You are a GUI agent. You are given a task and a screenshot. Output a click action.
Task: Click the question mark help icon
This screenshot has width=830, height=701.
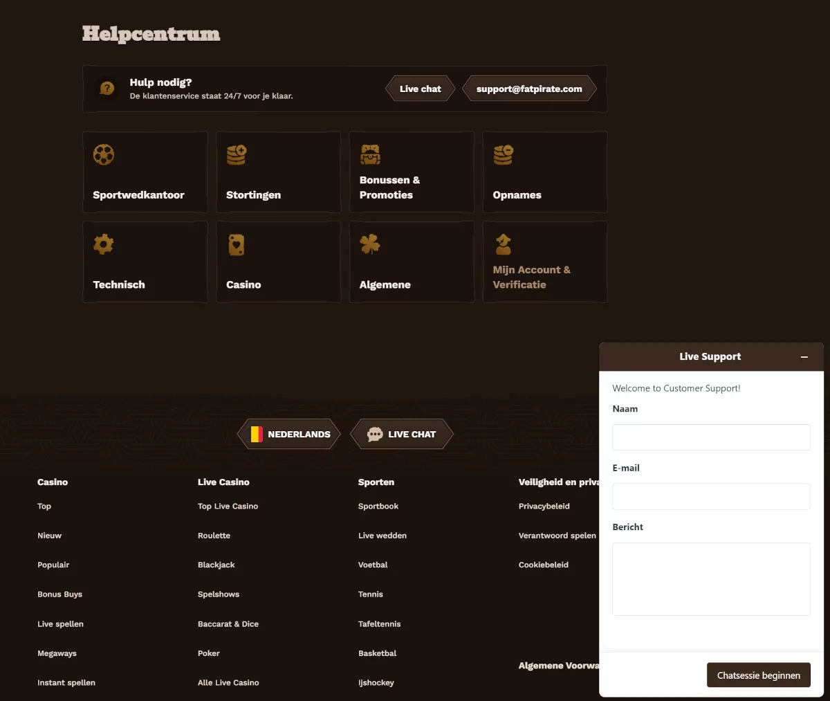[107, 89]
